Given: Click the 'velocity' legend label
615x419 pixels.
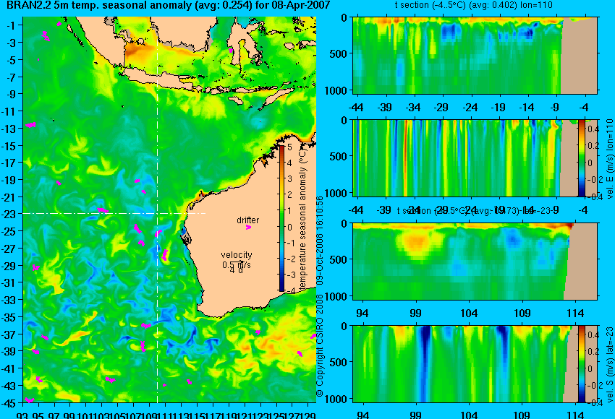Looking at the screenshot, I should (x=237, y=255).
